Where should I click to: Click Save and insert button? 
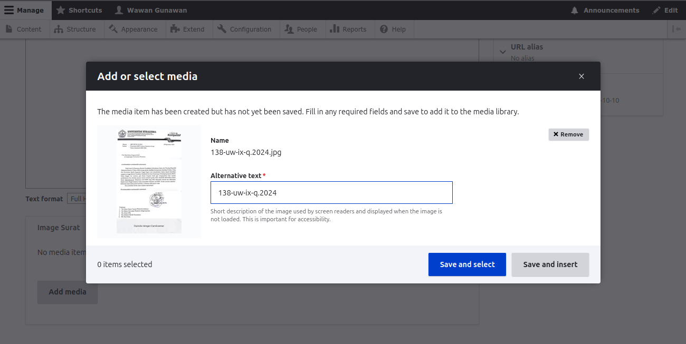click(550, 264)
